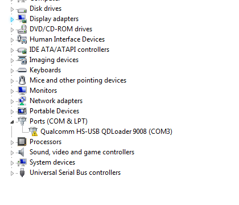
Task: Expand the Display adapters node arrow
Action: point(12,19)
